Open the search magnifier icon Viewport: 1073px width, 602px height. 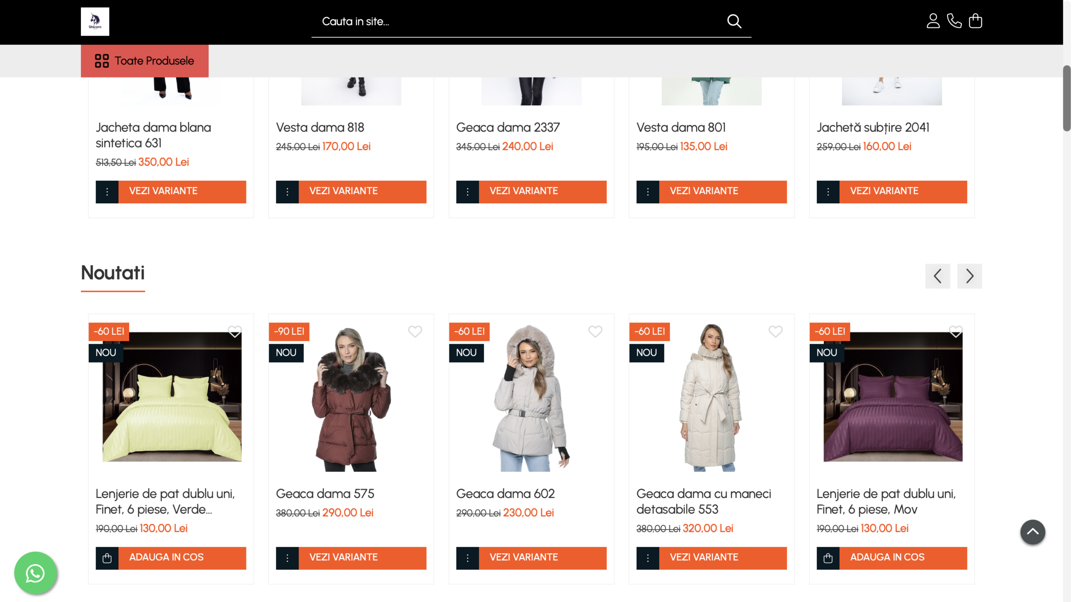click(734, 21)
